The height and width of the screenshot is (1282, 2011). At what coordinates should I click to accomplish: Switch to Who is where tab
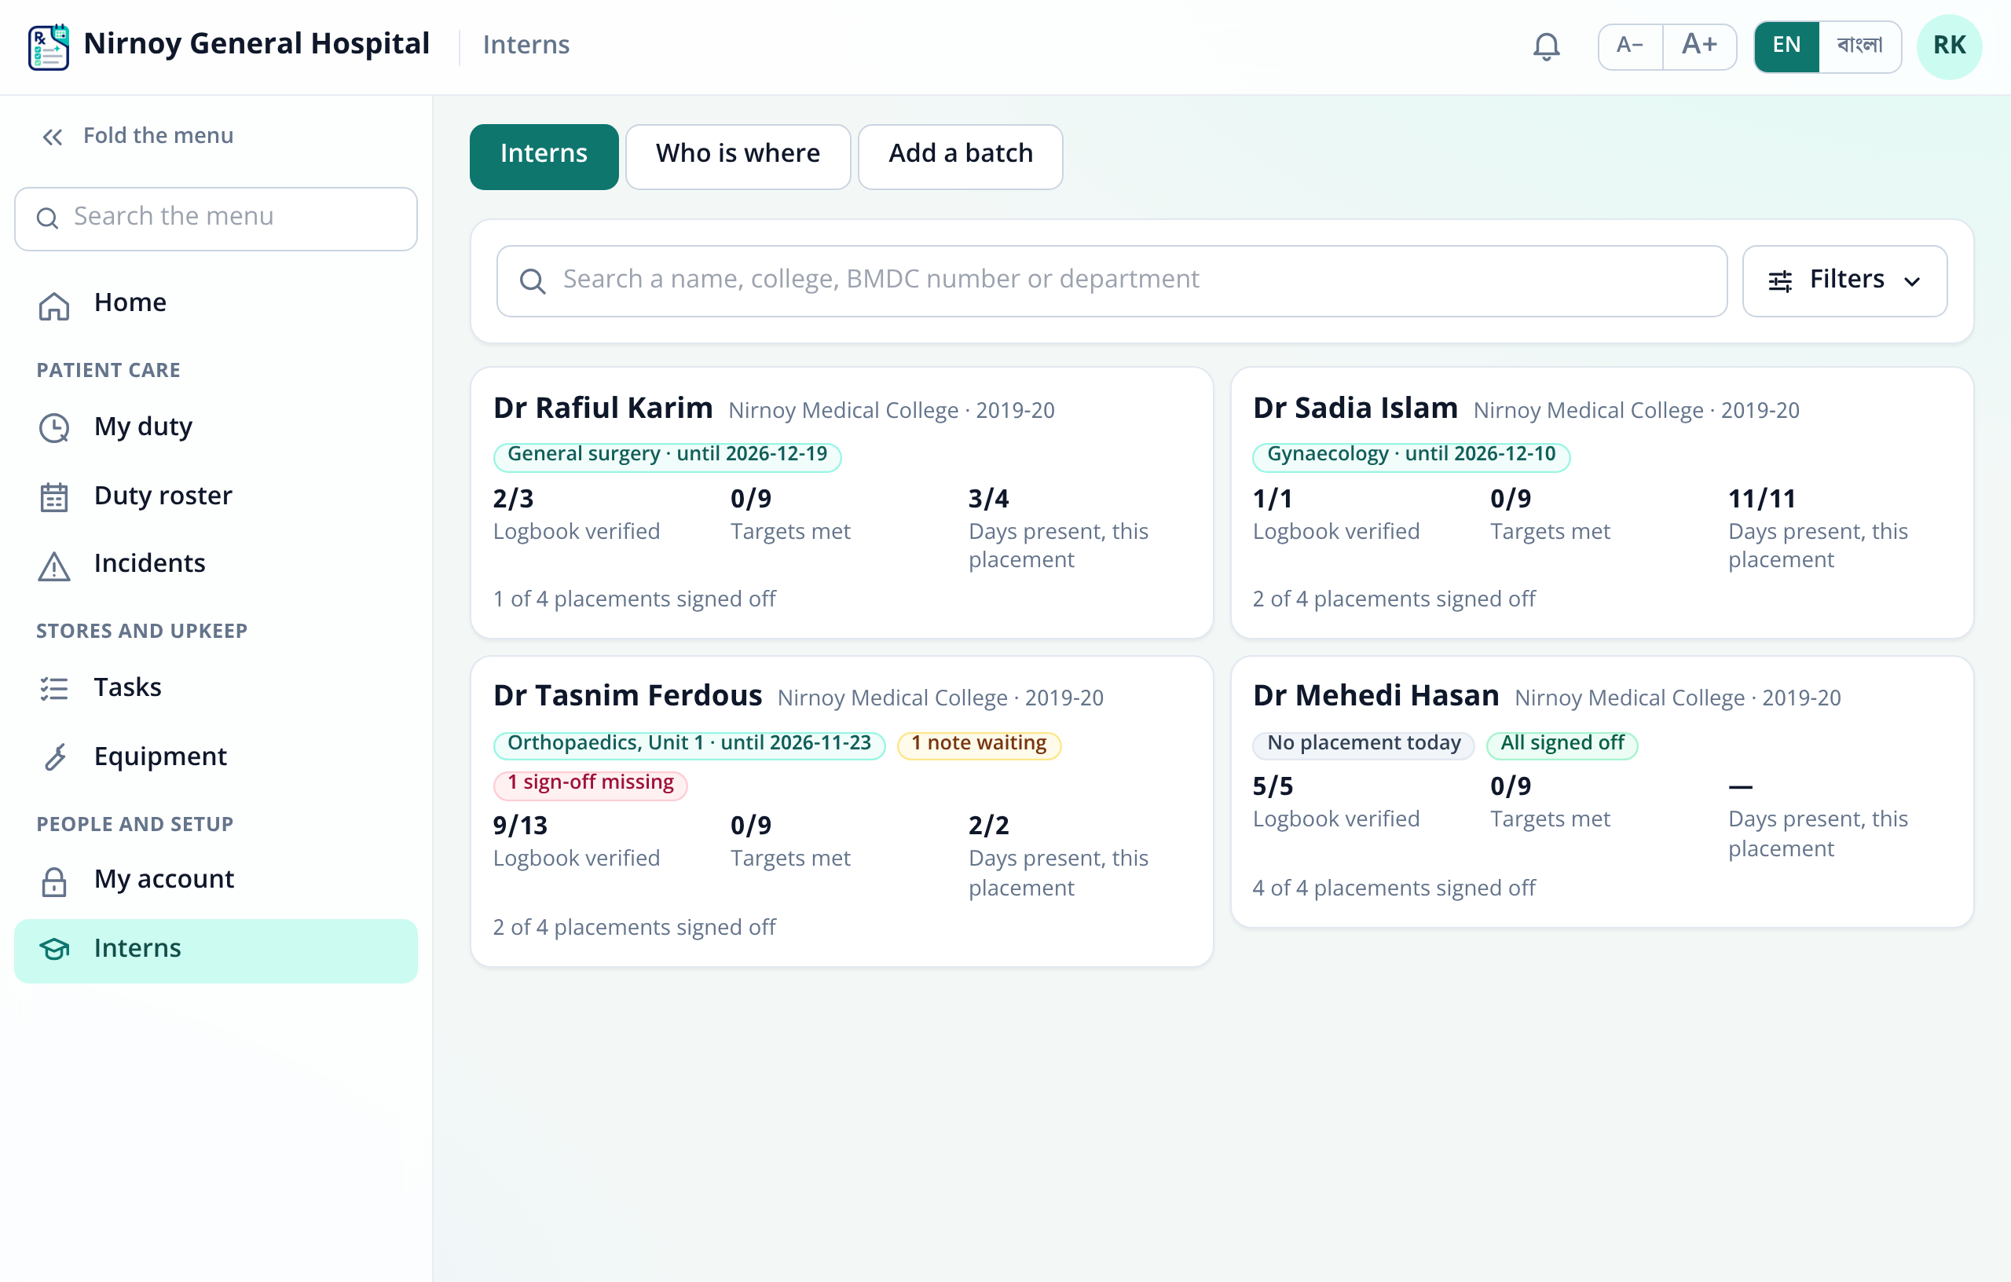coord(738,156)
